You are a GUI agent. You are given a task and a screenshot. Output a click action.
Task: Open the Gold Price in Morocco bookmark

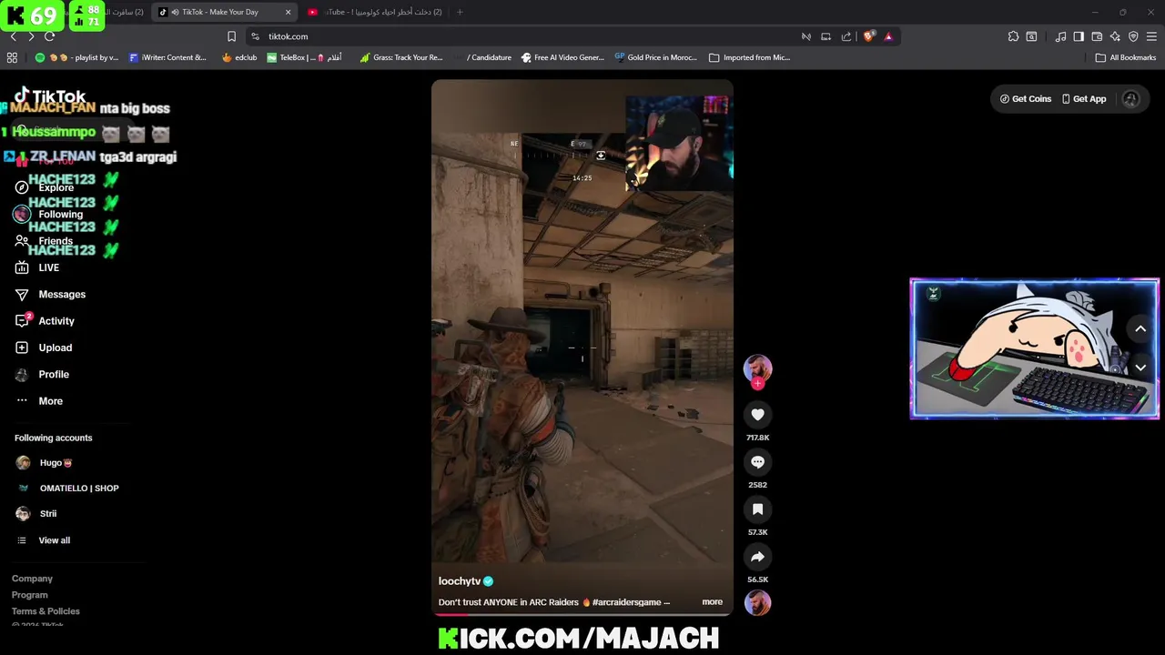655,57
